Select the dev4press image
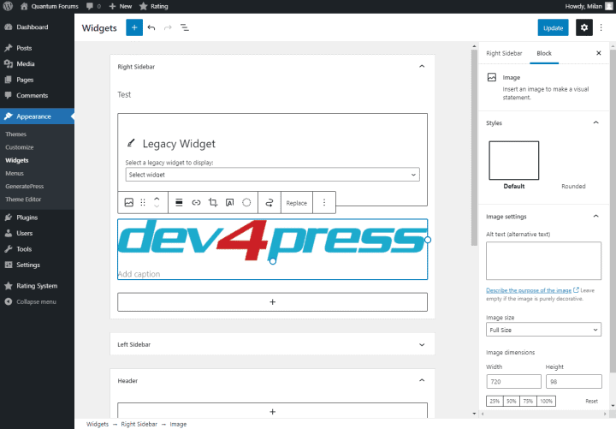The image size is (616, 429). coord(272,241)
